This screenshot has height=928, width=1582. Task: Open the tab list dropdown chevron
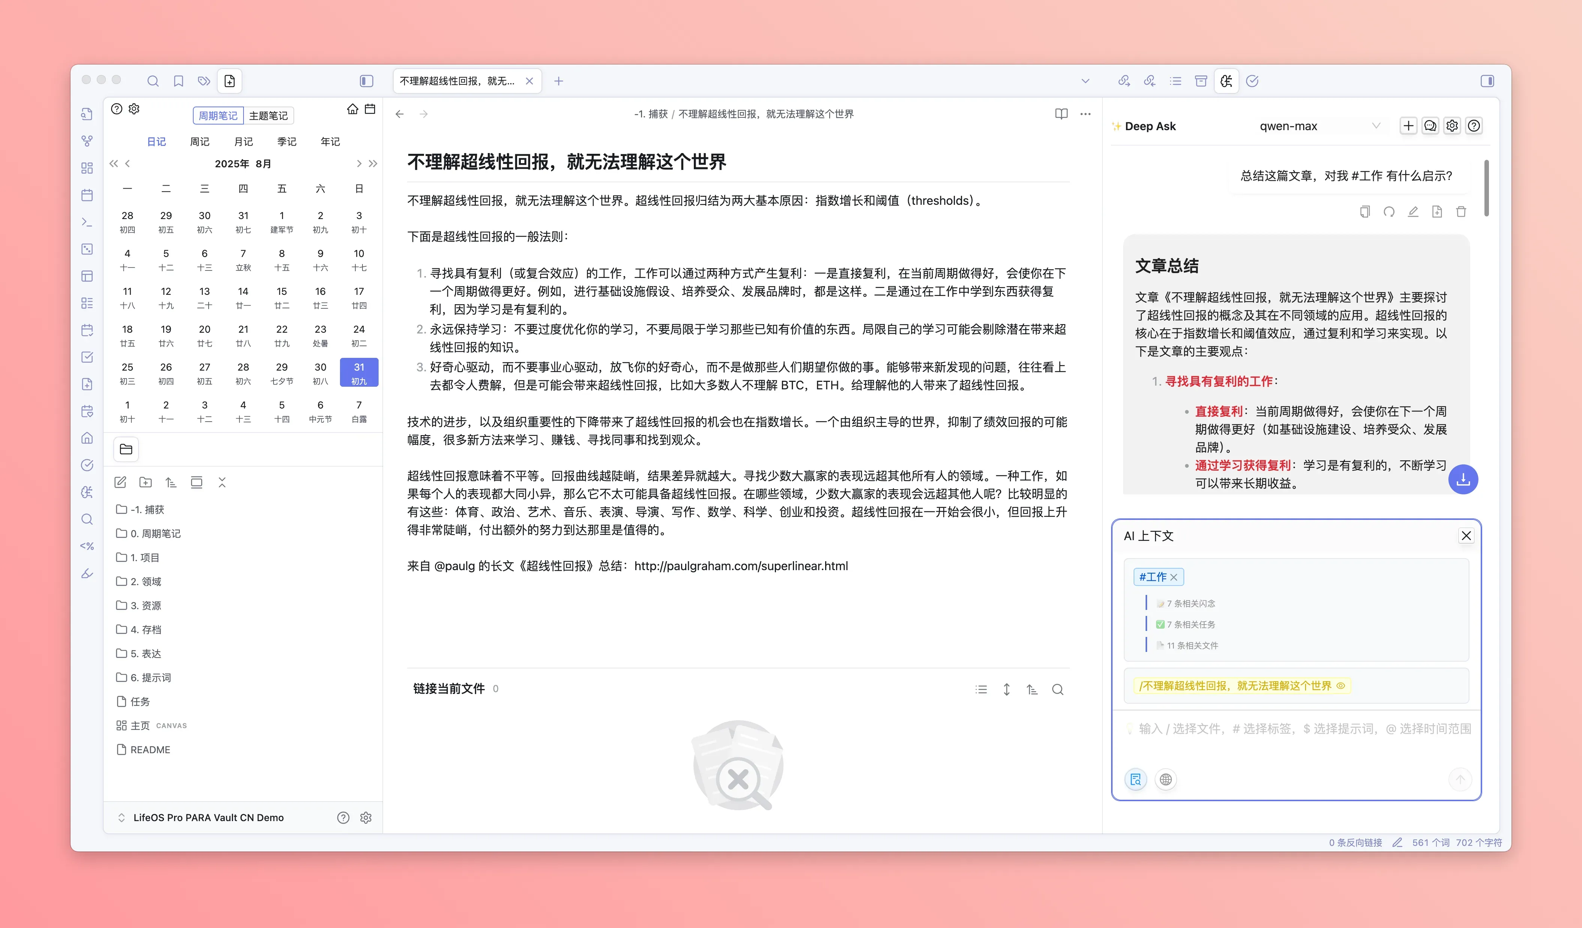(x=1085, y=81)
